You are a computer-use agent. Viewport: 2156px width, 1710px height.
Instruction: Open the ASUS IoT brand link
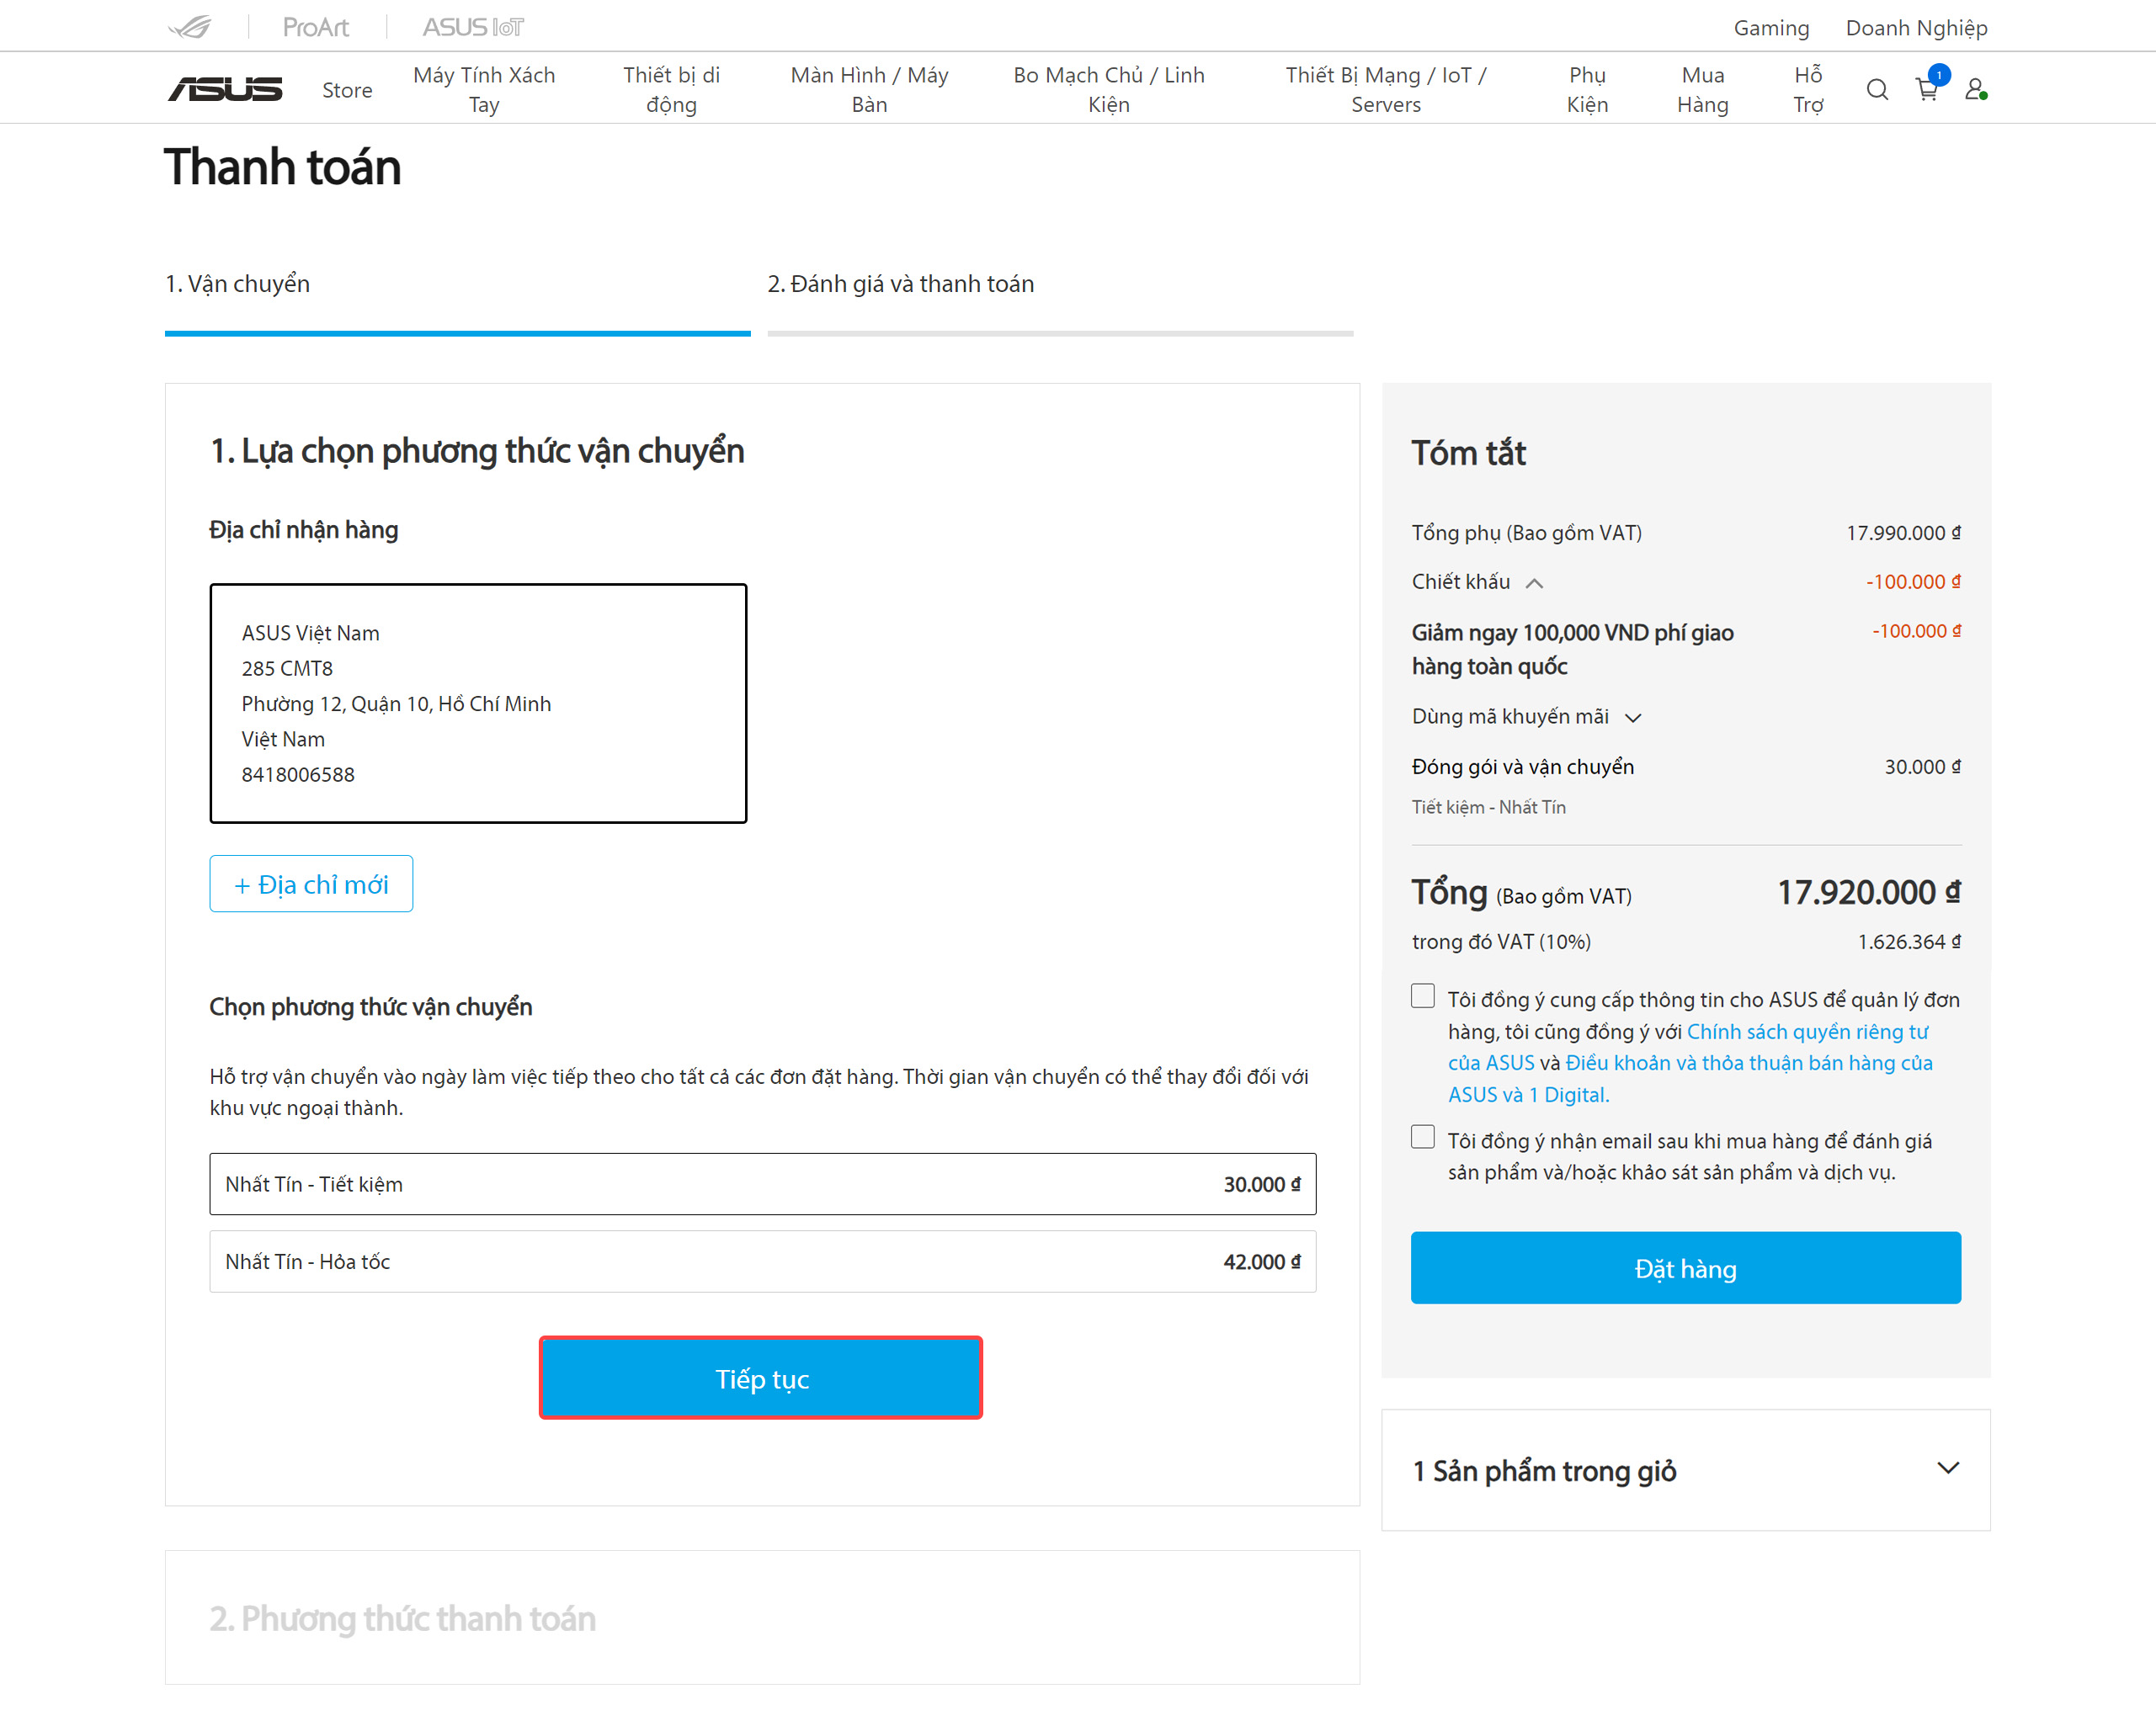pos(473,27)
